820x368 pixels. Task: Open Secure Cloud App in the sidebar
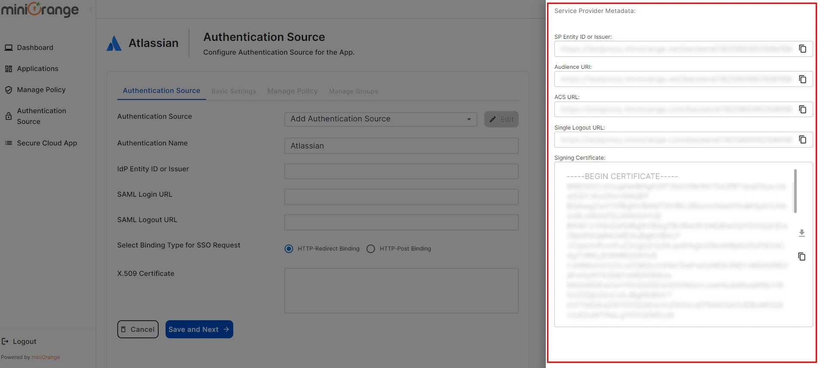[47, 143]
